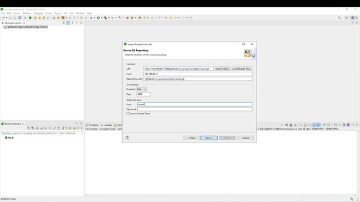360x202 pixels.
Task: Toggle Link with Editor in Package Explorer
Action: (x=68, y=23)
